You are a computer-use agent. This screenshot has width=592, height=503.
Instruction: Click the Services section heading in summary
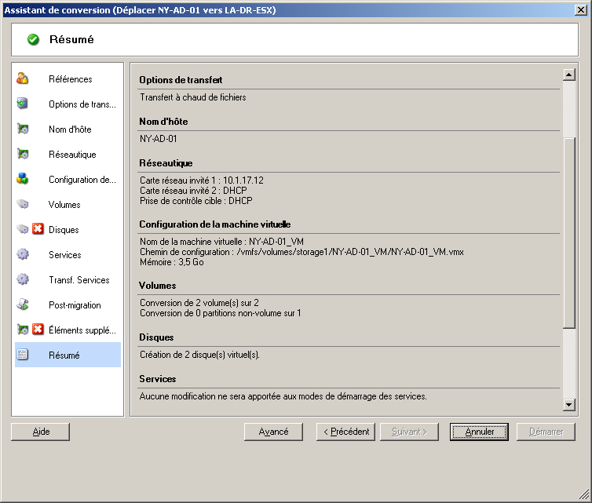click(158, 379)
